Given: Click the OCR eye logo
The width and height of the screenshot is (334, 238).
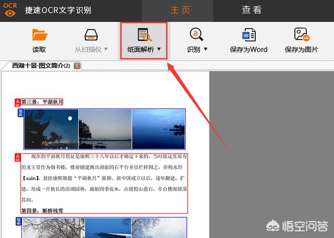Looking at the screenshot, I should click(10, 10).
